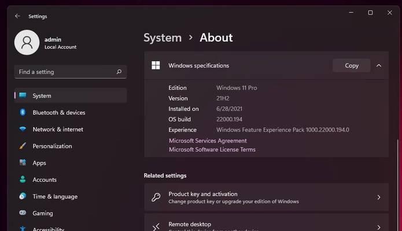Maximize the Settings window
This screenshot has width=402, height=231.
370,12
